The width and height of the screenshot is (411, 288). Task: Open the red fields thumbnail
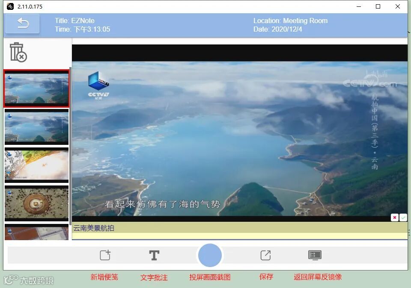pyautogui.click(x=36, y=232)
